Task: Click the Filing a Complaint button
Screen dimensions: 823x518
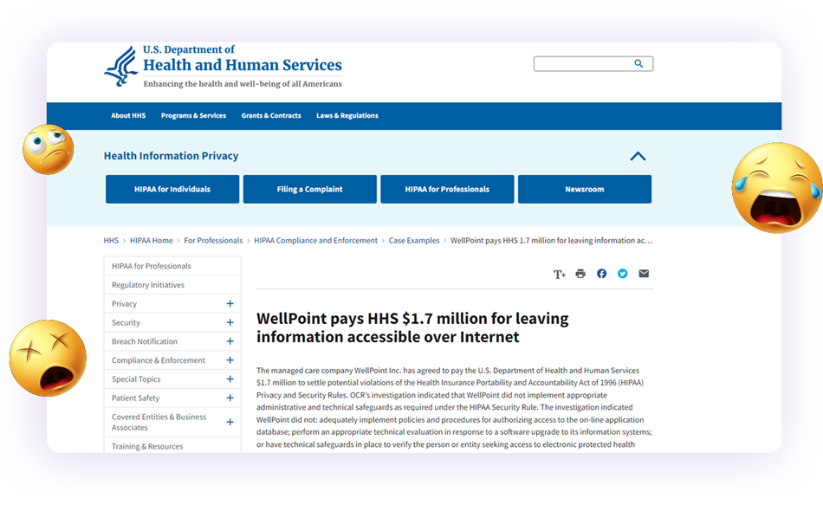Action: (309, 189)
